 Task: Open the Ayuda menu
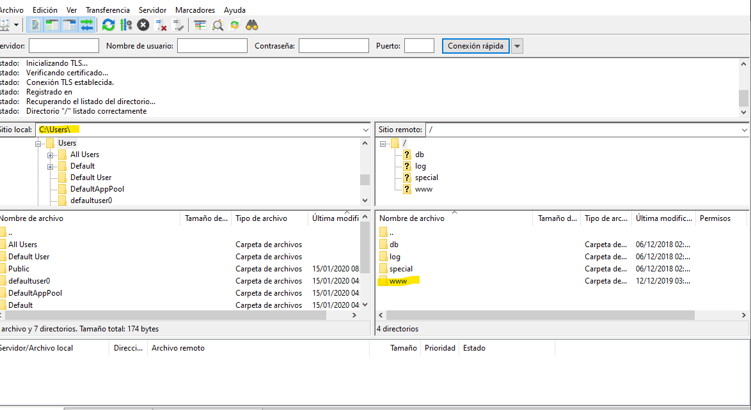[x=235, y=10]
